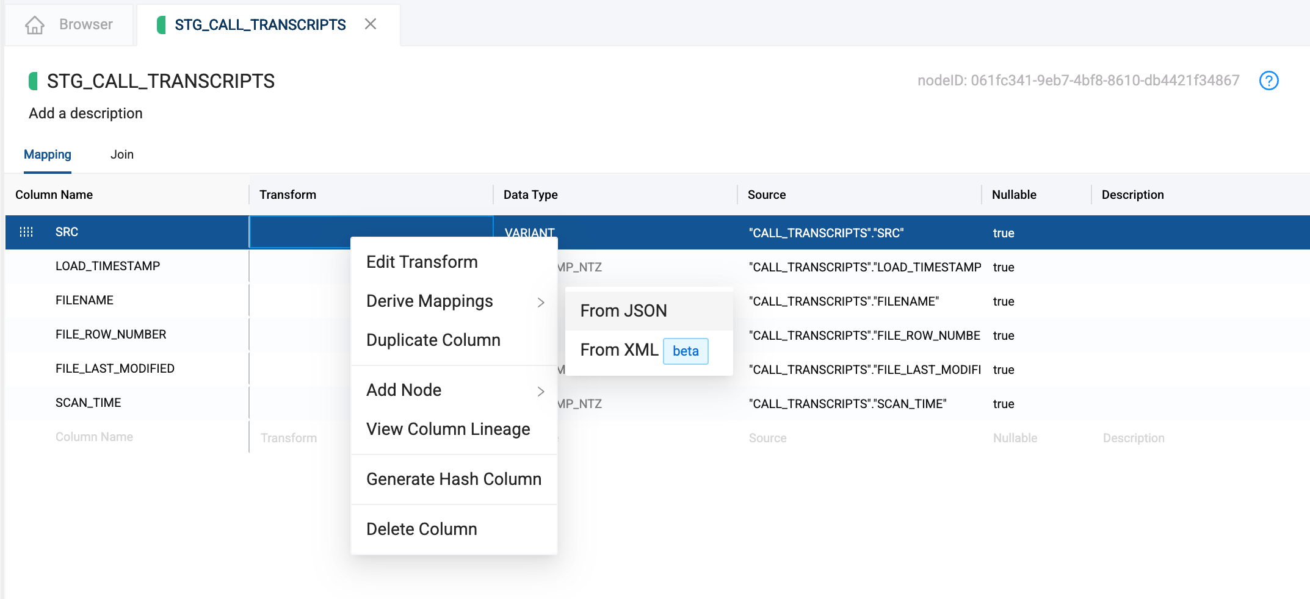Screen dimensions: 1310x599
Task: Click the FILE_ROW_NUMBE source cell
Action: (864, 335)
